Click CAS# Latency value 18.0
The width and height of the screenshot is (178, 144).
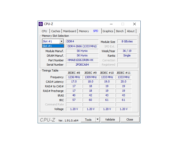tap(91, 81)
